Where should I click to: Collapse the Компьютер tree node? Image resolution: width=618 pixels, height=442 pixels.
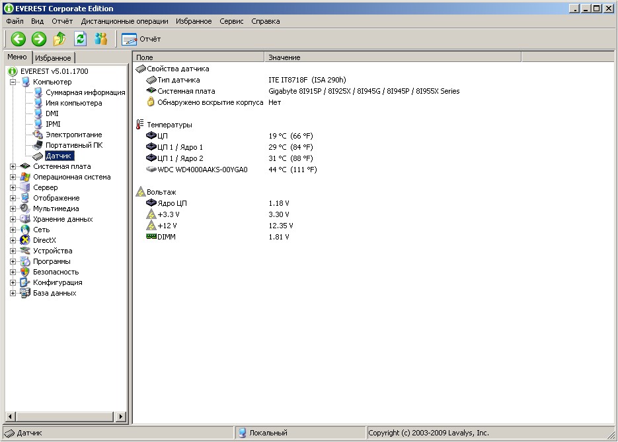13,82
